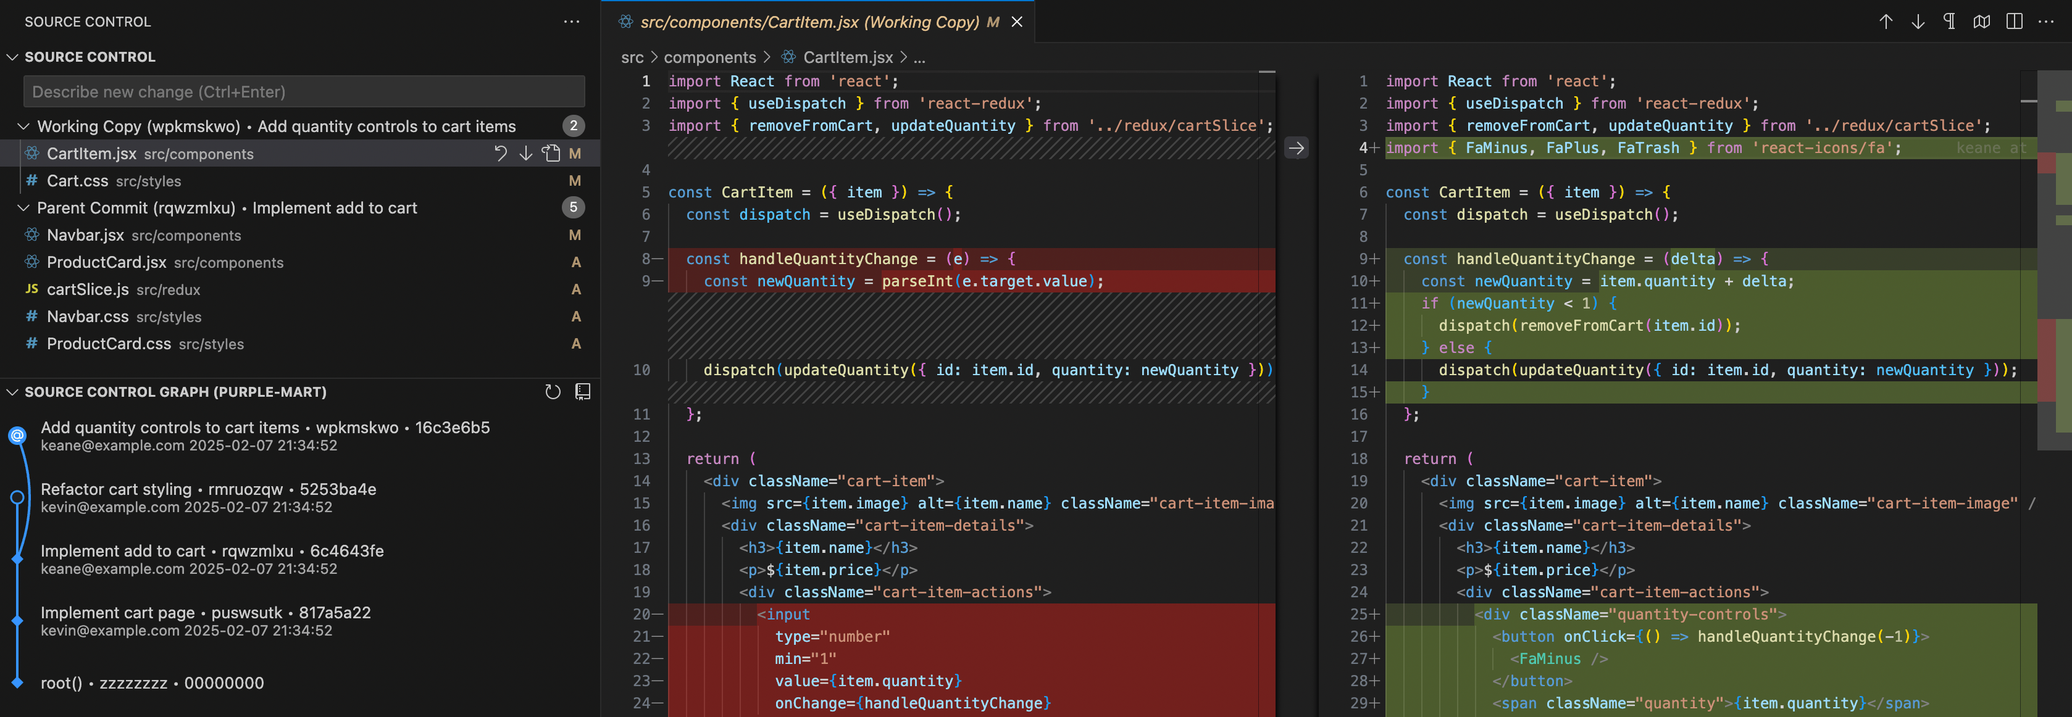Image resolution: width=2072 pixels, height=717 pixels.
Task: Collapse the SOURCE CONTROL GRAPH section
Action: point(12,392)
